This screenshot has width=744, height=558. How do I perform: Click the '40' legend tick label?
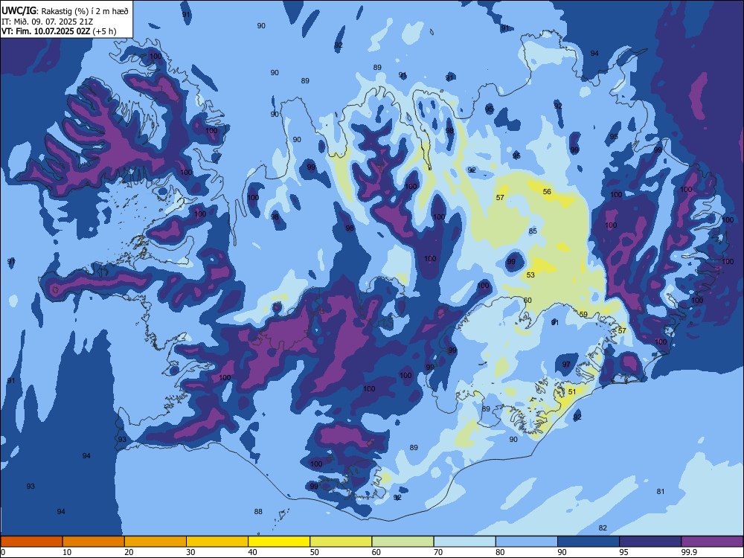point(252,552)
